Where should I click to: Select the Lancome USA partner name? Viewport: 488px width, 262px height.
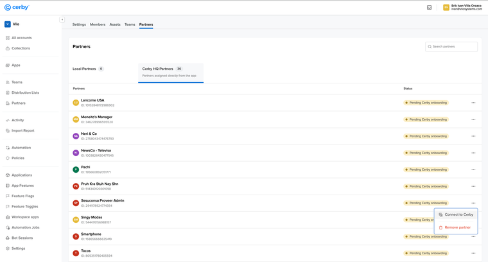pos(92,100)
